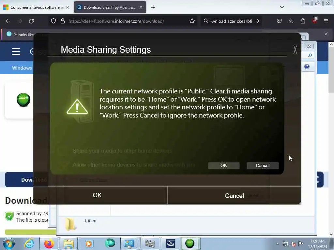Bookmark this page with the star icon
Image resolution: width=334 pixels, height=250 pixels.
point(192,21)
